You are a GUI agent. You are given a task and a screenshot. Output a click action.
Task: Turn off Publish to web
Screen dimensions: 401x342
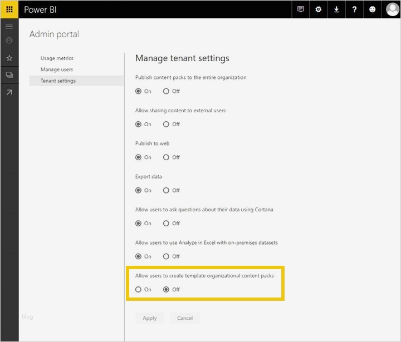(166, 157)
